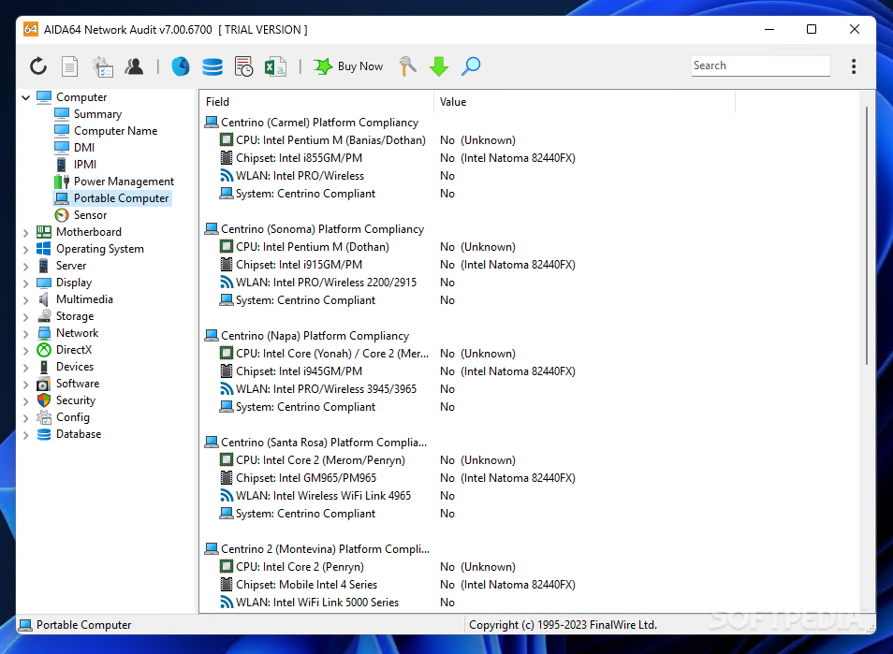This screenshot has width=893, height=654.
Task: Expand the Operating System node
Action: [x=25, y=249]
